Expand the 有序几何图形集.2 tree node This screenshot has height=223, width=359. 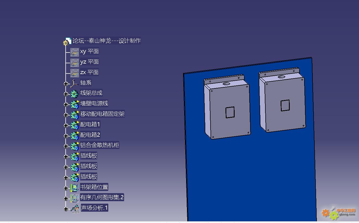click(x=66, y=199)
